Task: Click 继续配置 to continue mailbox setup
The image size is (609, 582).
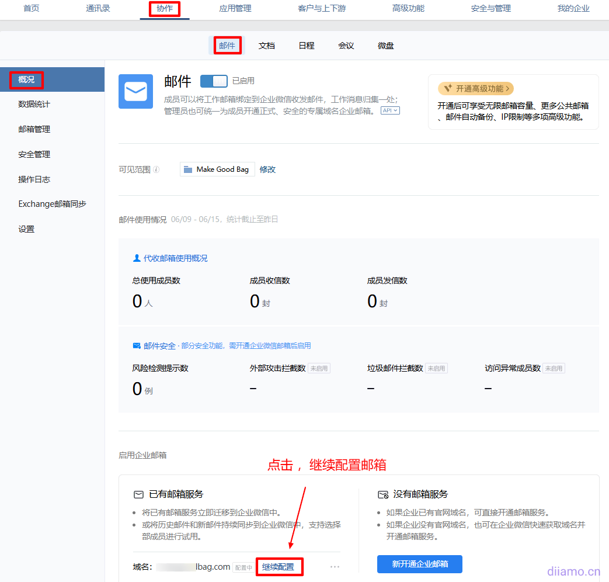Action: [279, 567]
